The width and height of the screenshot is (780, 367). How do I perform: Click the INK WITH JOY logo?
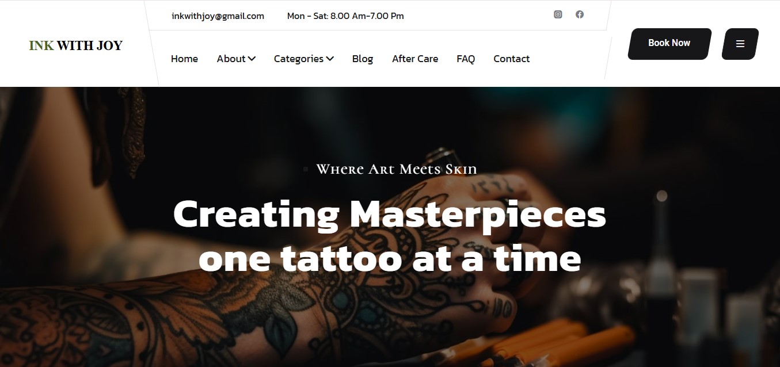point(76,46)
